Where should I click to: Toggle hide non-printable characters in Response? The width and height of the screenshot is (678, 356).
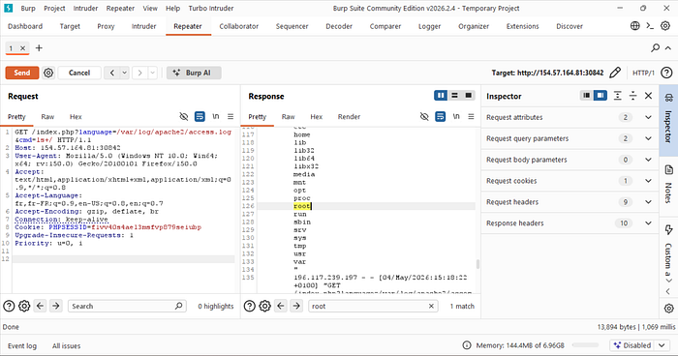424,116
